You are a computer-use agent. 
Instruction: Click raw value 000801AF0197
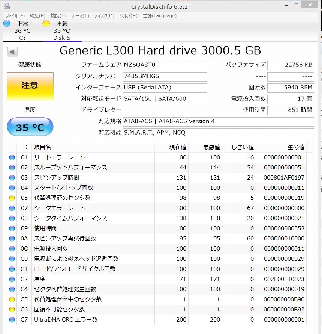(284, 178)
